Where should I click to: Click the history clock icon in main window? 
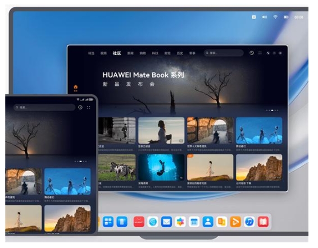(252, 53)
